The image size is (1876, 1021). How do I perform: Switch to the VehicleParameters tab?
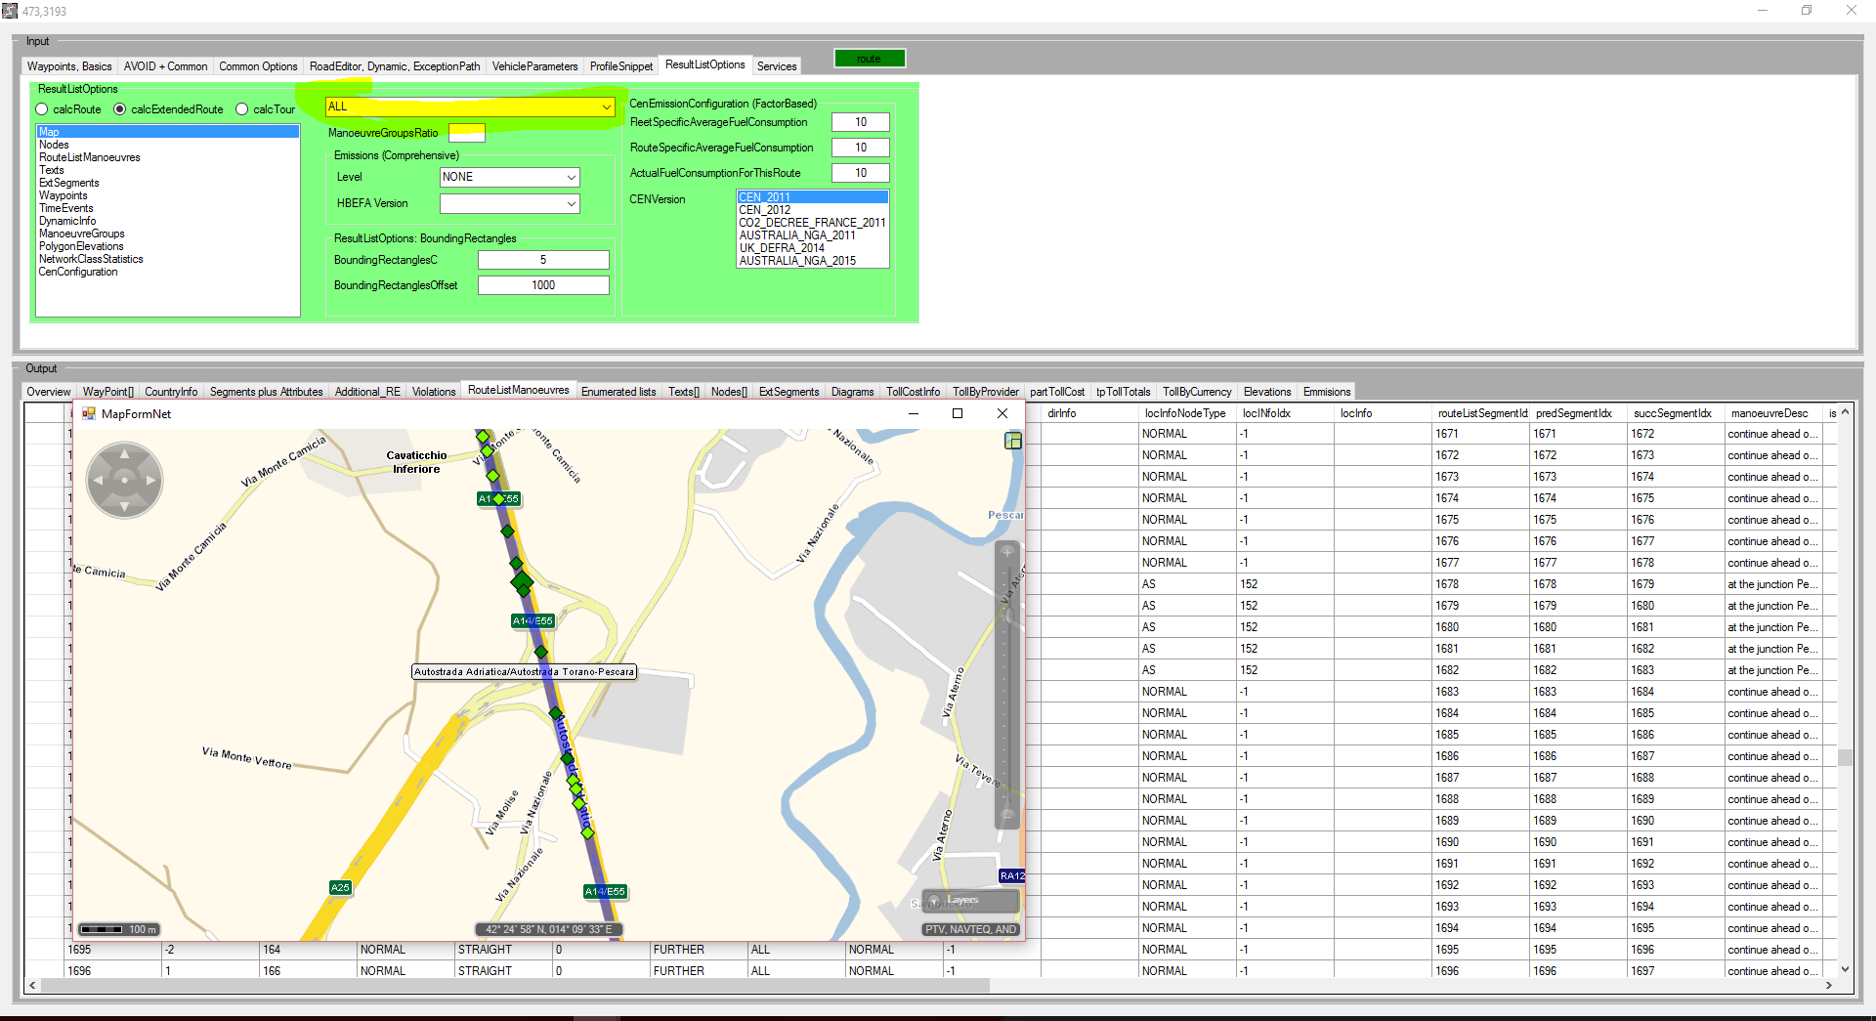coord(534,66)
